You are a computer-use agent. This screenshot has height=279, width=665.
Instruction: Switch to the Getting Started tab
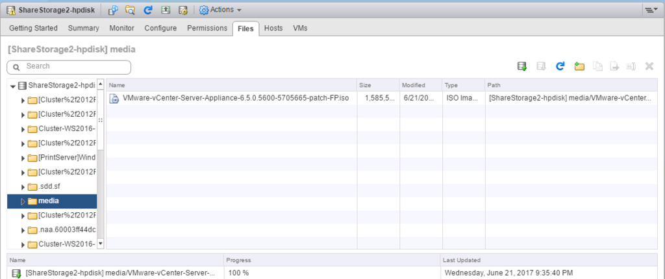pyautogui.click(x=33, y=29)
